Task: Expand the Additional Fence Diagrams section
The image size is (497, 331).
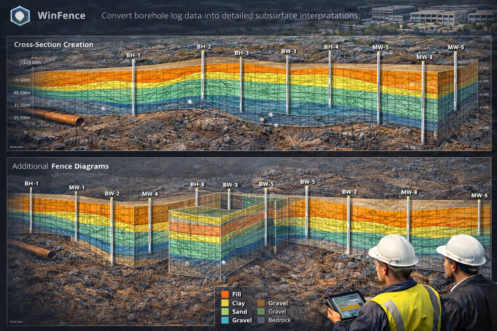Action: click(61, 166)
